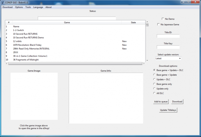Click the Download button
Screen dimensions: 201x137
click(x=177, y=101)
